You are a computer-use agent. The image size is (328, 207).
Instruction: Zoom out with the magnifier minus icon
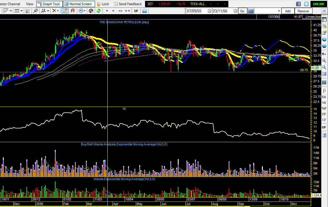click(x=324, y=67)
